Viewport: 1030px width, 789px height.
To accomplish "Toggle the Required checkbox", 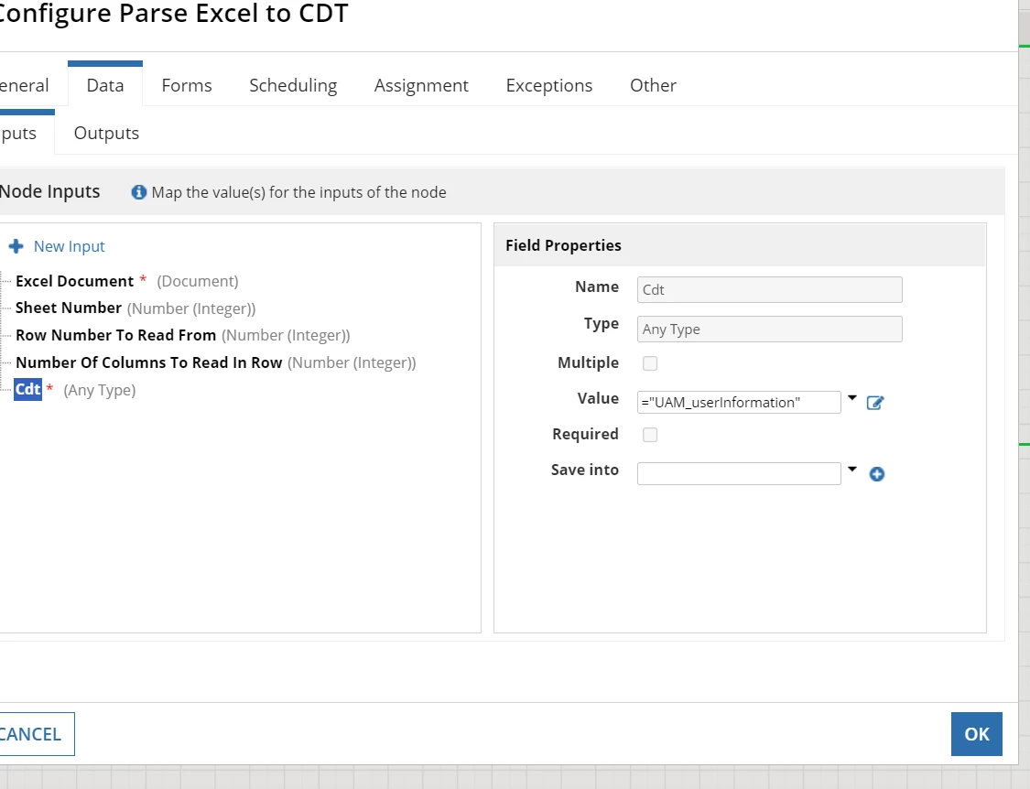I will click(x=650, y=435).
